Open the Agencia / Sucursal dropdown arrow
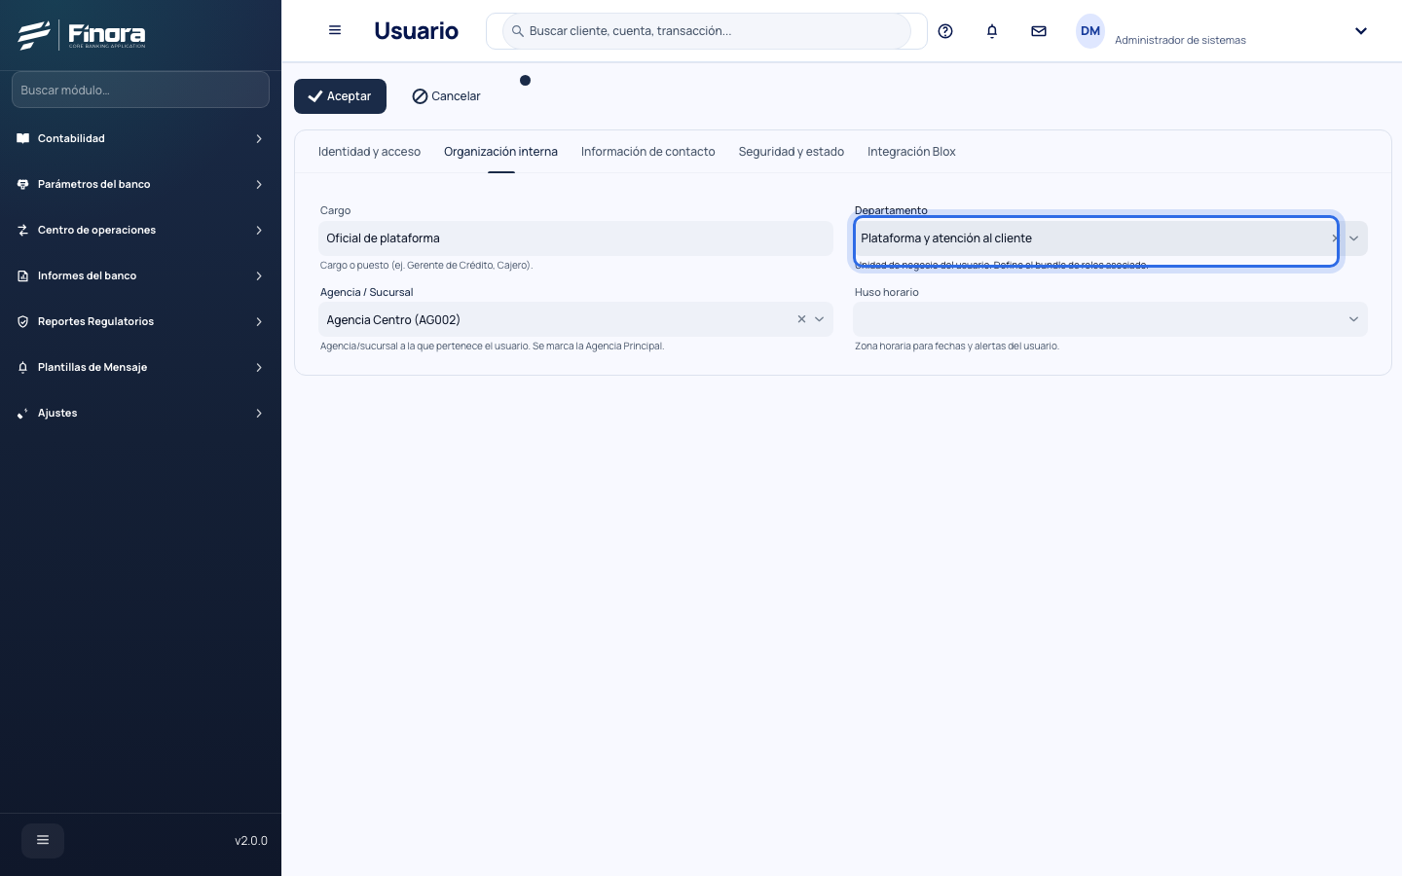 click(820, 319)
